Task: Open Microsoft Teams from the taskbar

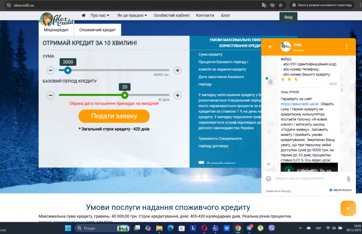Action: coord(215,228)
